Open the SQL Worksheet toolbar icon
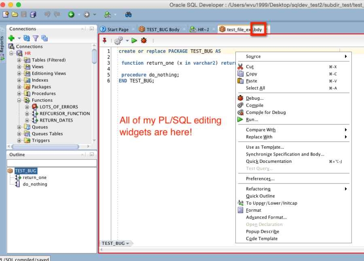 coord(108,15)
